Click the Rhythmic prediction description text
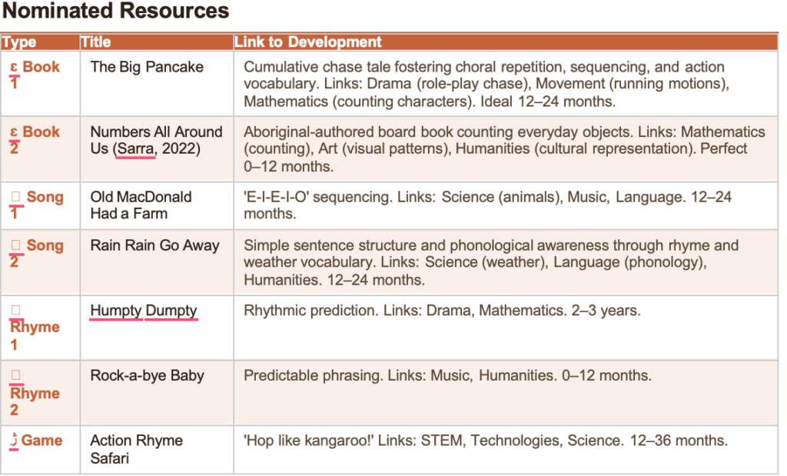 (x=442, y=311)
